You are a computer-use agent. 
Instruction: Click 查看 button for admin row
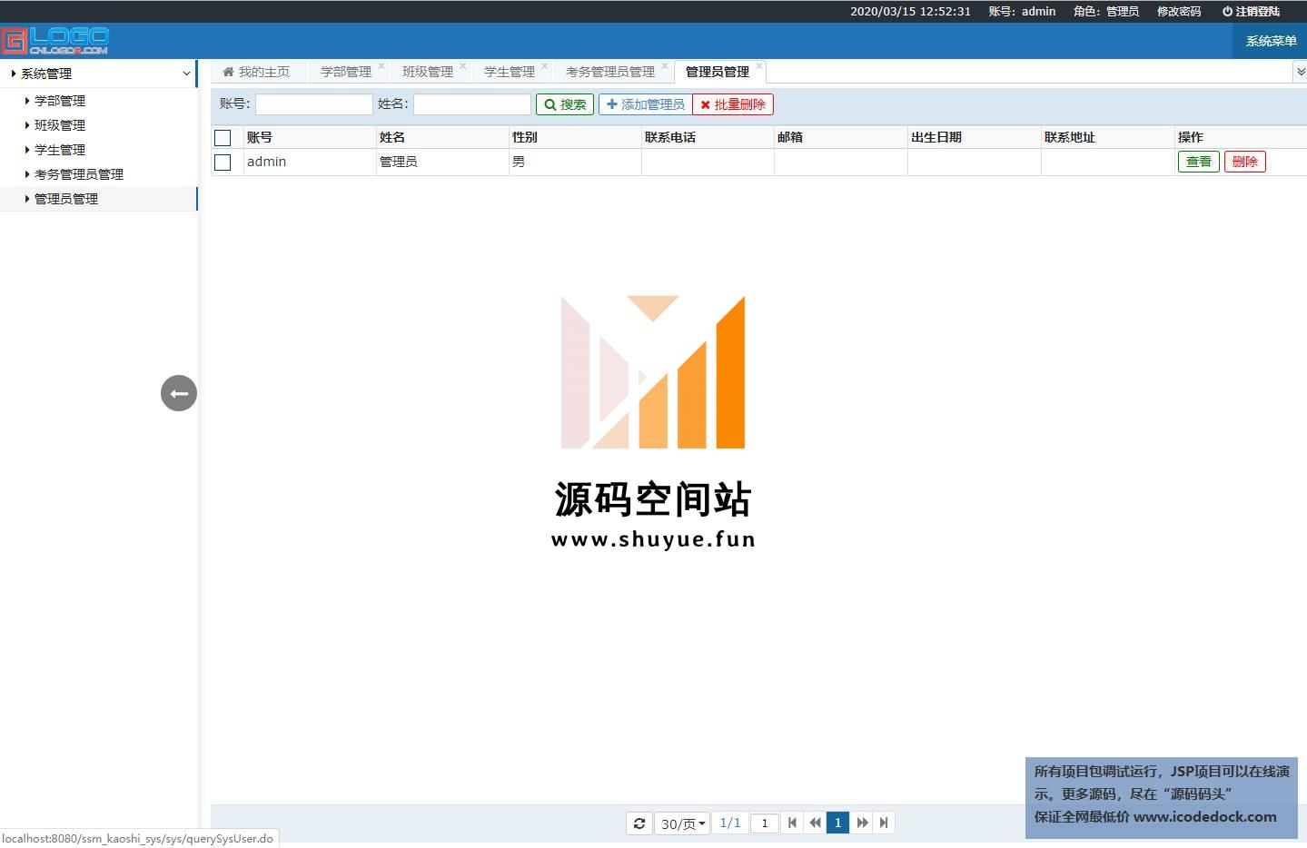[x=1198, y=162]
